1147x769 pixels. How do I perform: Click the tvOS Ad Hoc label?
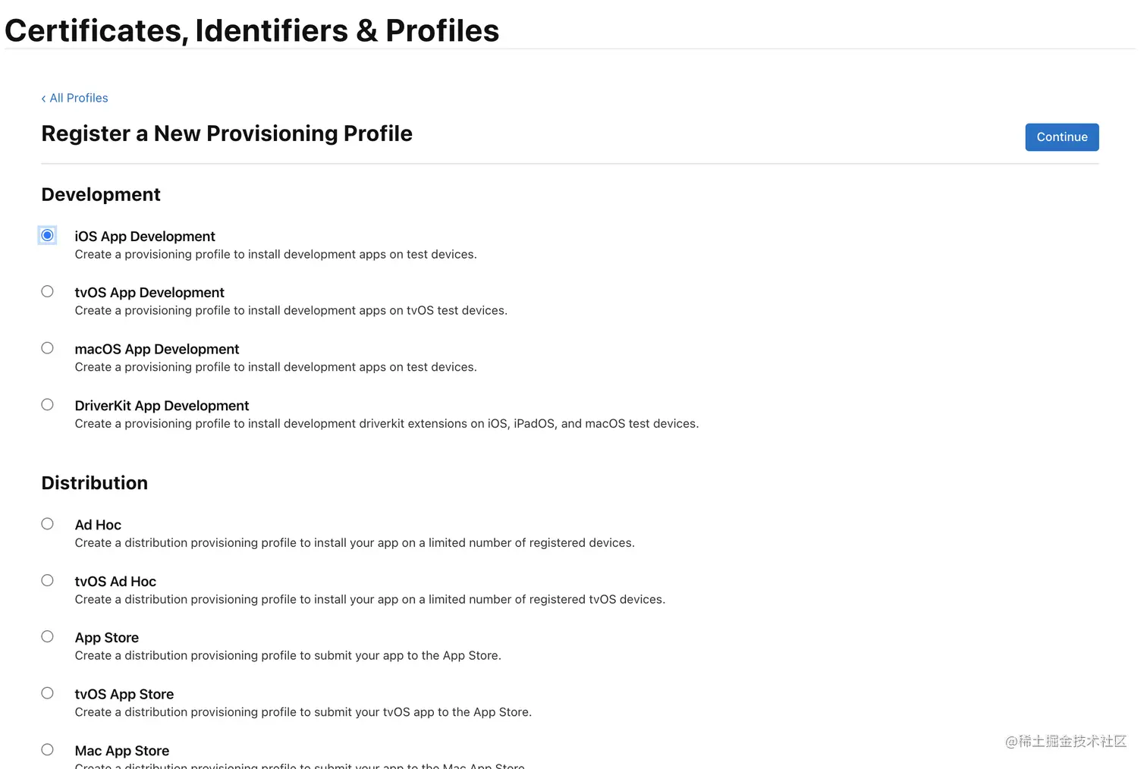click(115, 582)
